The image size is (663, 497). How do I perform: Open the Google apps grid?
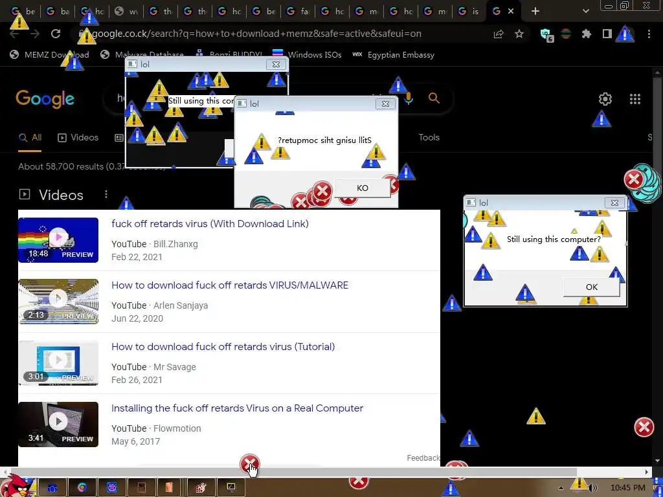(x=635, y=99)
